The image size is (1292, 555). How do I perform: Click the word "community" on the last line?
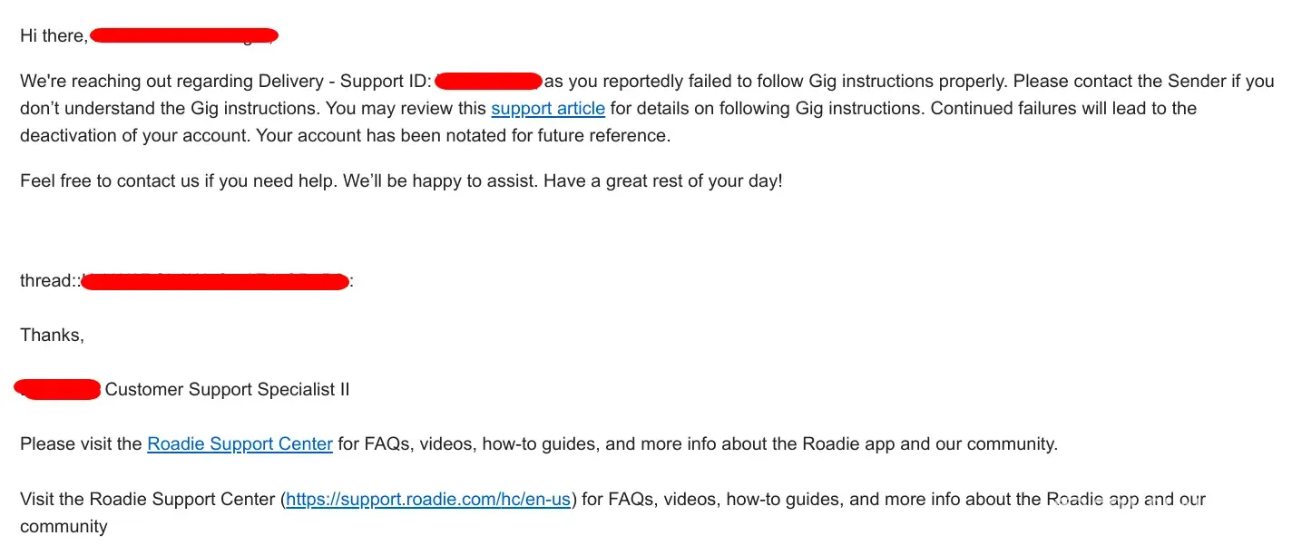click(64, 527)
